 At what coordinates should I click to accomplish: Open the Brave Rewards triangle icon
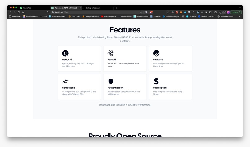coord(151,12)
